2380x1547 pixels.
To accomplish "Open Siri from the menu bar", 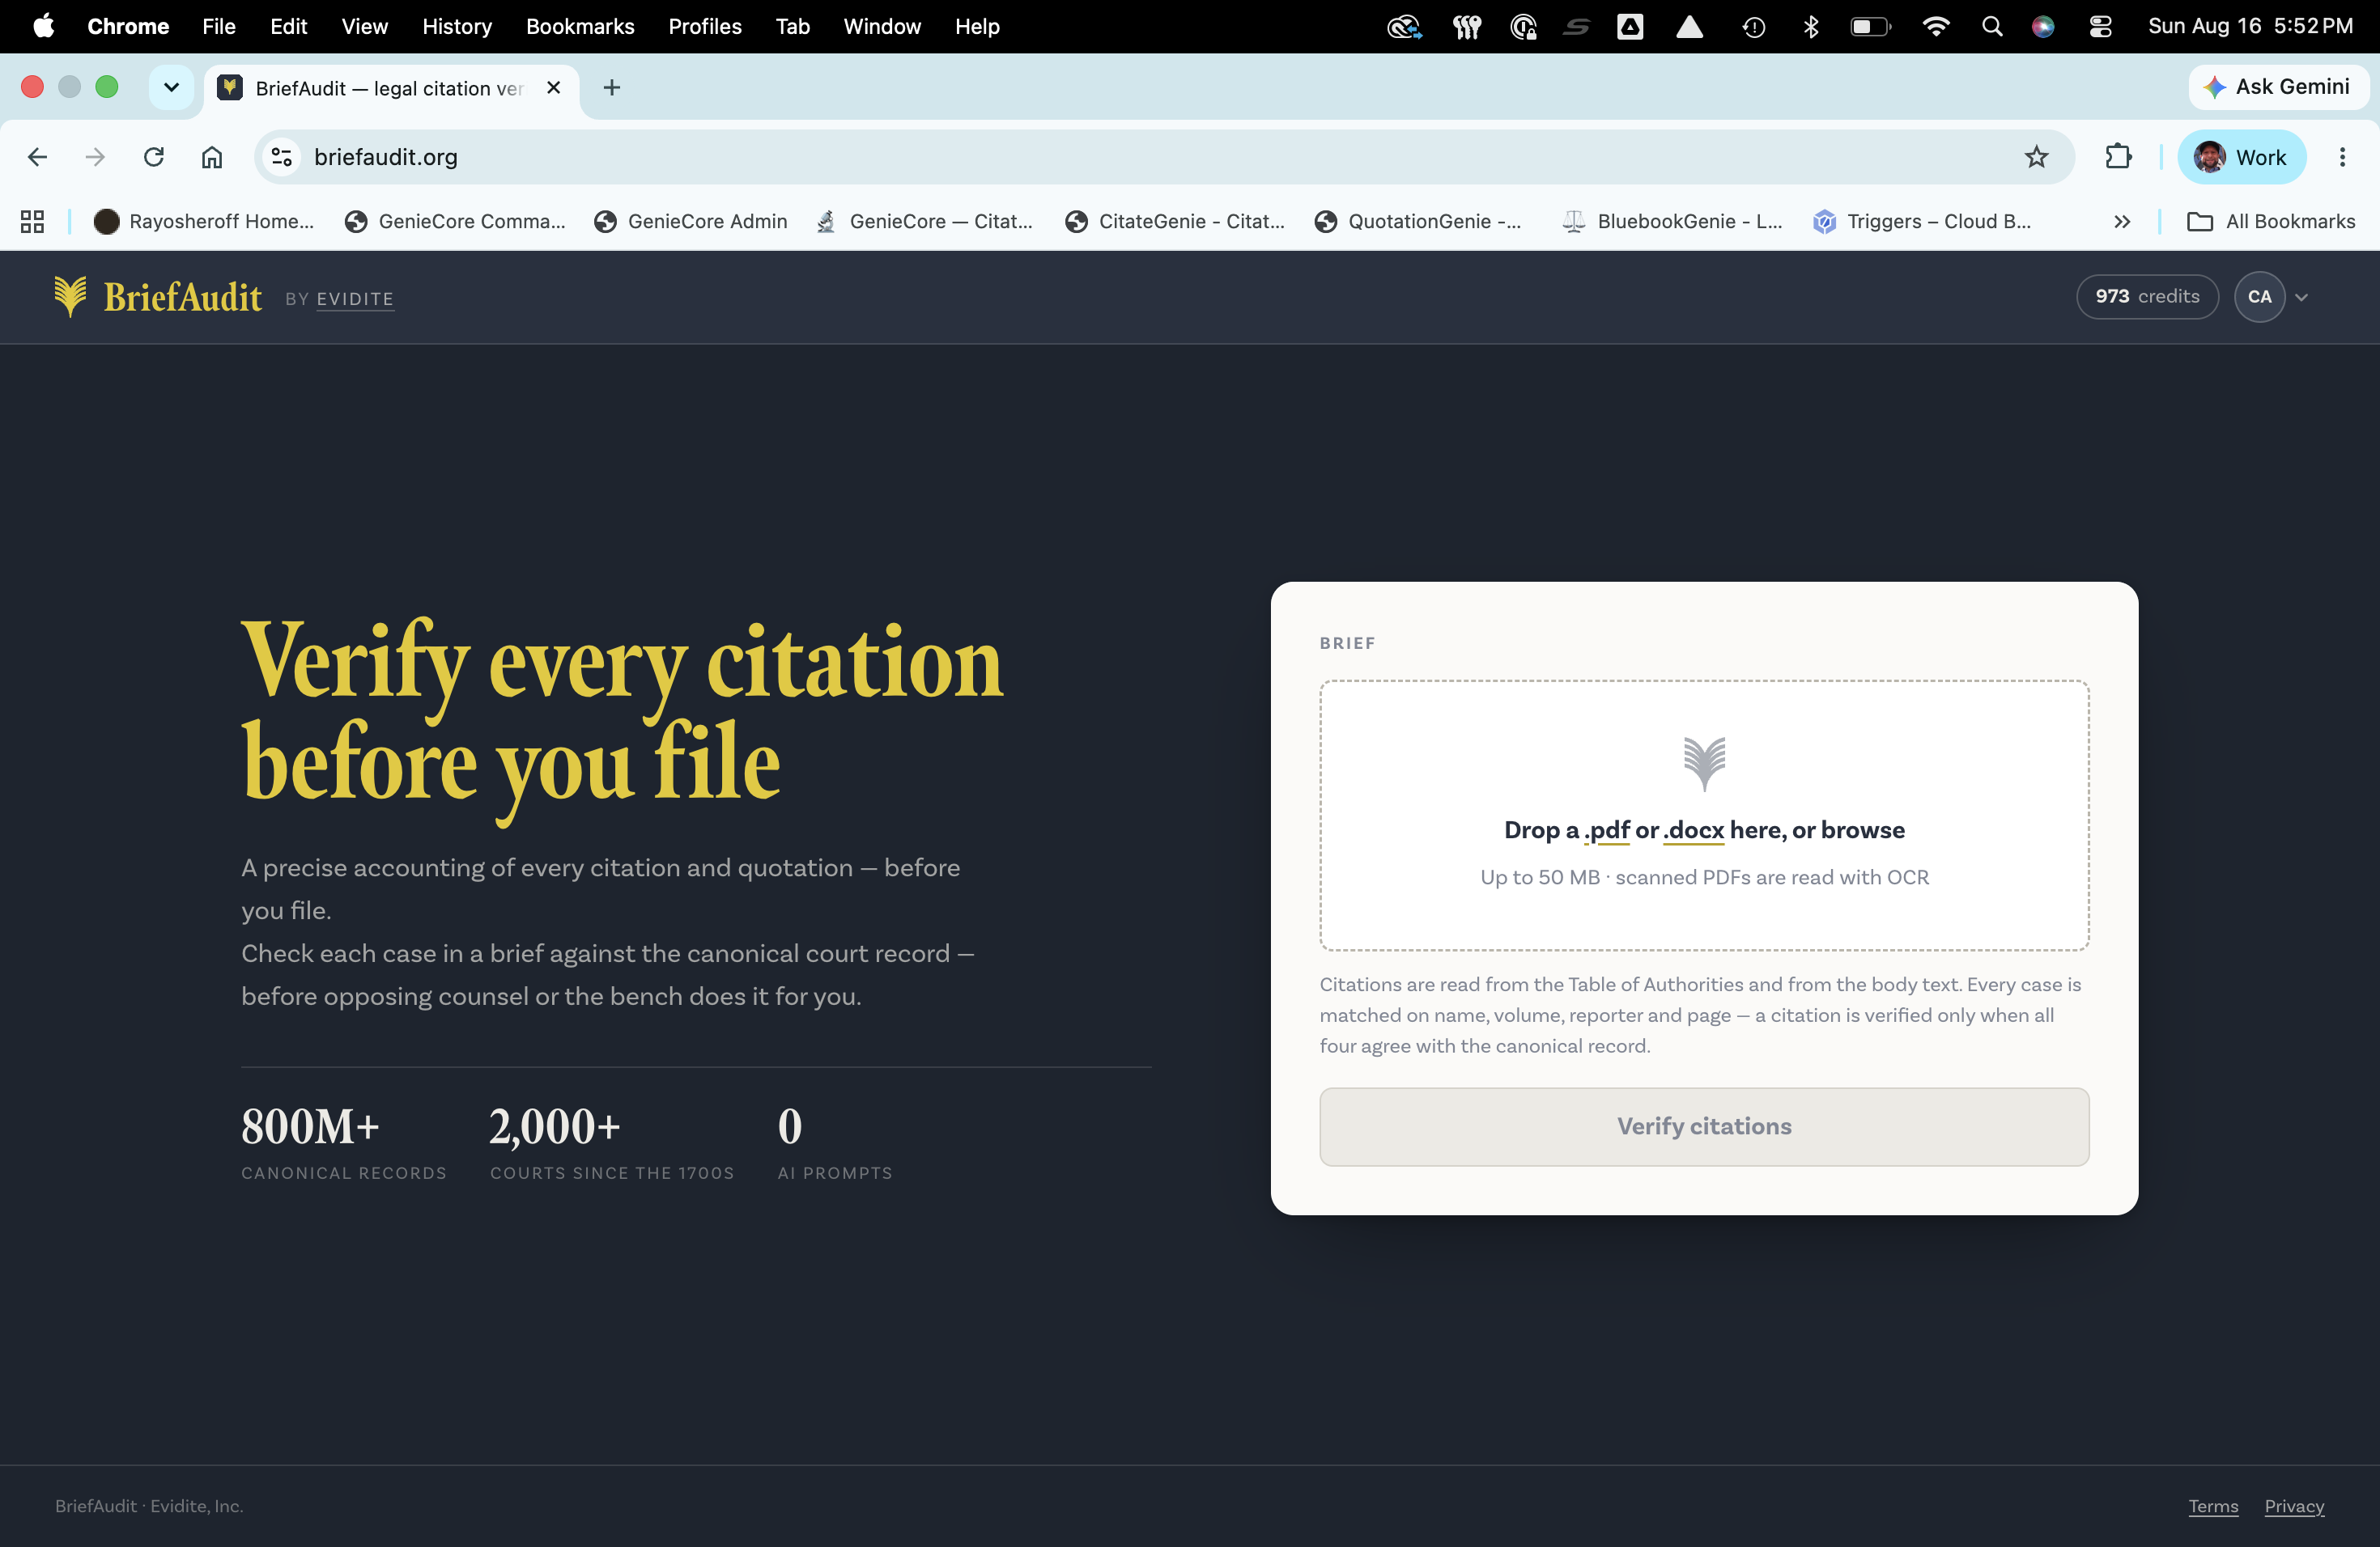I will click(2042, 26).
